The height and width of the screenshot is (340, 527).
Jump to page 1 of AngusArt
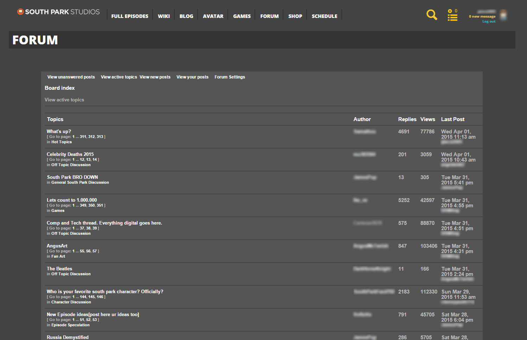(x=74, y=251)
